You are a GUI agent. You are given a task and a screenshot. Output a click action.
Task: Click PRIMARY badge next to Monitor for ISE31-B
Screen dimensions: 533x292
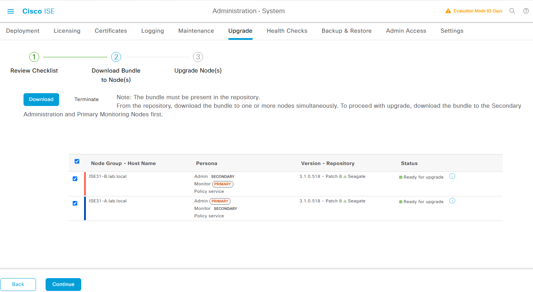(x=223, y=184)
